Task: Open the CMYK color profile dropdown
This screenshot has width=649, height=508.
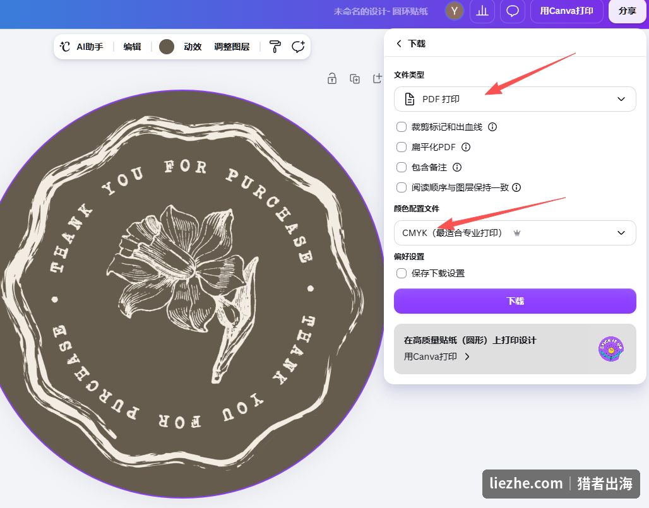Action: (515, 233)
